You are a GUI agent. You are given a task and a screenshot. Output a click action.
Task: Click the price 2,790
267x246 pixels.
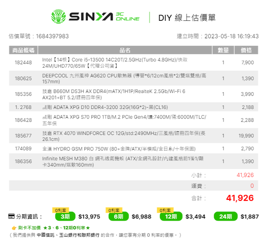point(247,149)
